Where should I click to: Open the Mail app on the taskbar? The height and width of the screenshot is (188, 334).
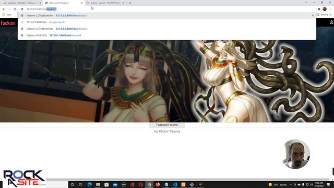pyautogui.click(x=115, y=184)
